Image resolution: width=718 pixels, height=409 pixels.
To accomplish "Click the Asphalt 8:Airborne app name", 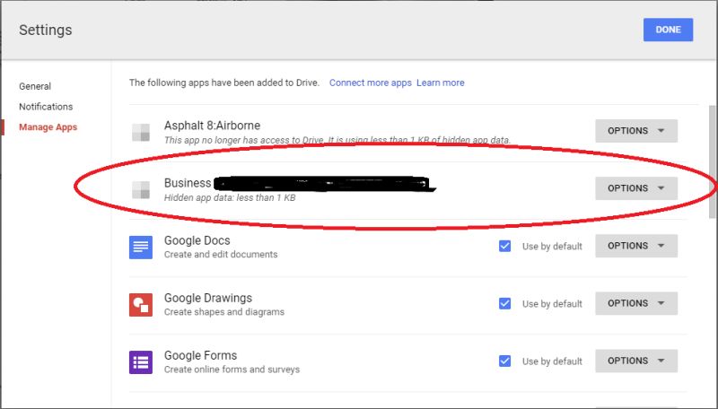I will click(x=212, y=126).
